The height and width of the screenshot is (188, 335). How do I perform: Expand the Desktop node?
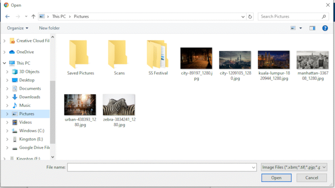coord(7,80)
